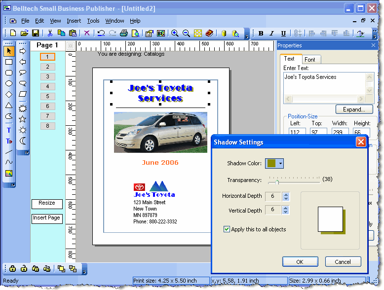This screenshot has height=290, width=384.
Task: Increase Horizontal Depth with up arrow
Action: coord(285,194)
